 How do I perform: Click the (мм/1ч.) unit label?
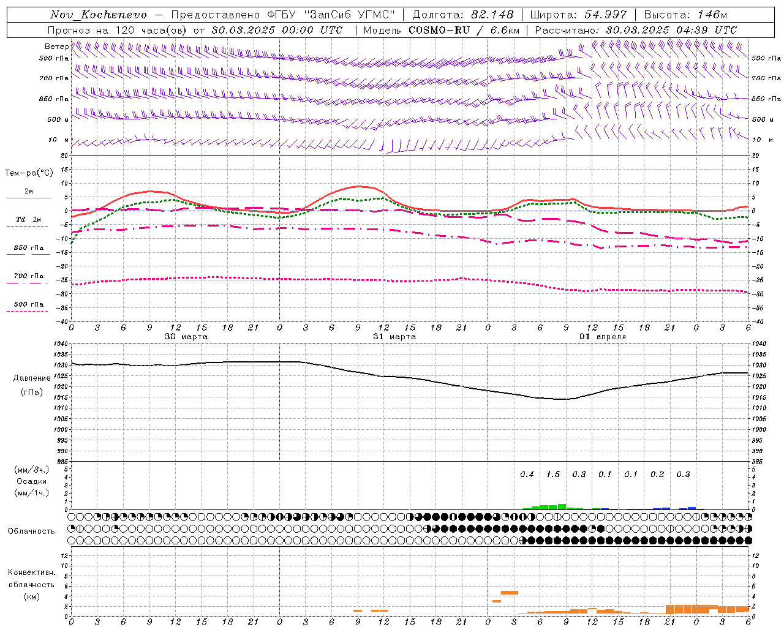pos(32,493)
